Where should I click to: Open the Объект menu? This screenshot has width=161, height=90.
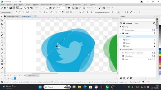point(28,5)
